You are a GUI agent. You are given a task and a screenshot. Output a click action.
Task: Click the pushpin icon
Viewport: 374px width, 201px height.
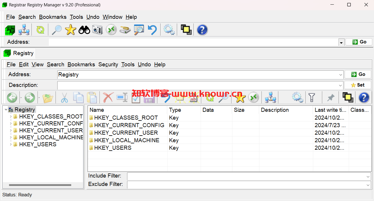(x=330, y=98)
